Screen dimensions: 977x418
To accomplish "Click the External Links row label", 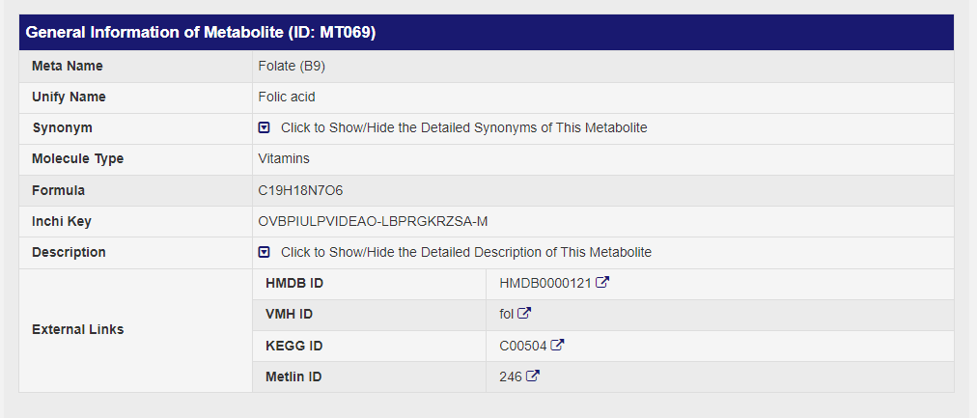I will click(x=78, y=329).
